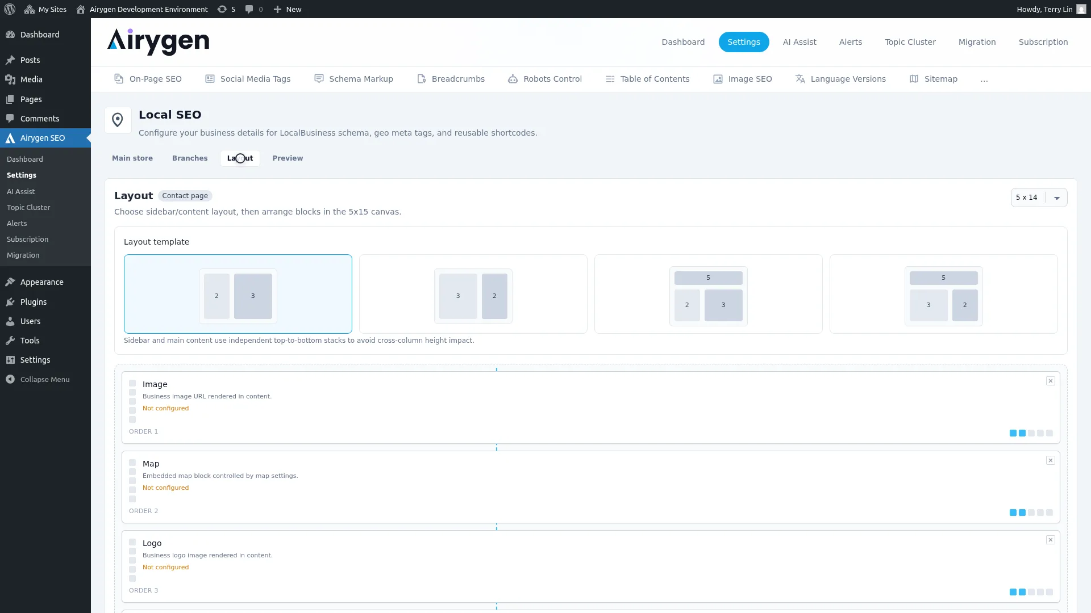Go to Migration in the top navigation
This screenshot has height=613, width=1091.
977,42
